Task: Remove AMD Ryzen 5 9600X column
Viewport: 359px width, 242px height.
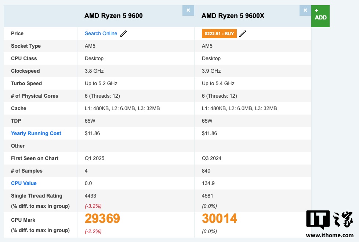Action: (305, 10)
